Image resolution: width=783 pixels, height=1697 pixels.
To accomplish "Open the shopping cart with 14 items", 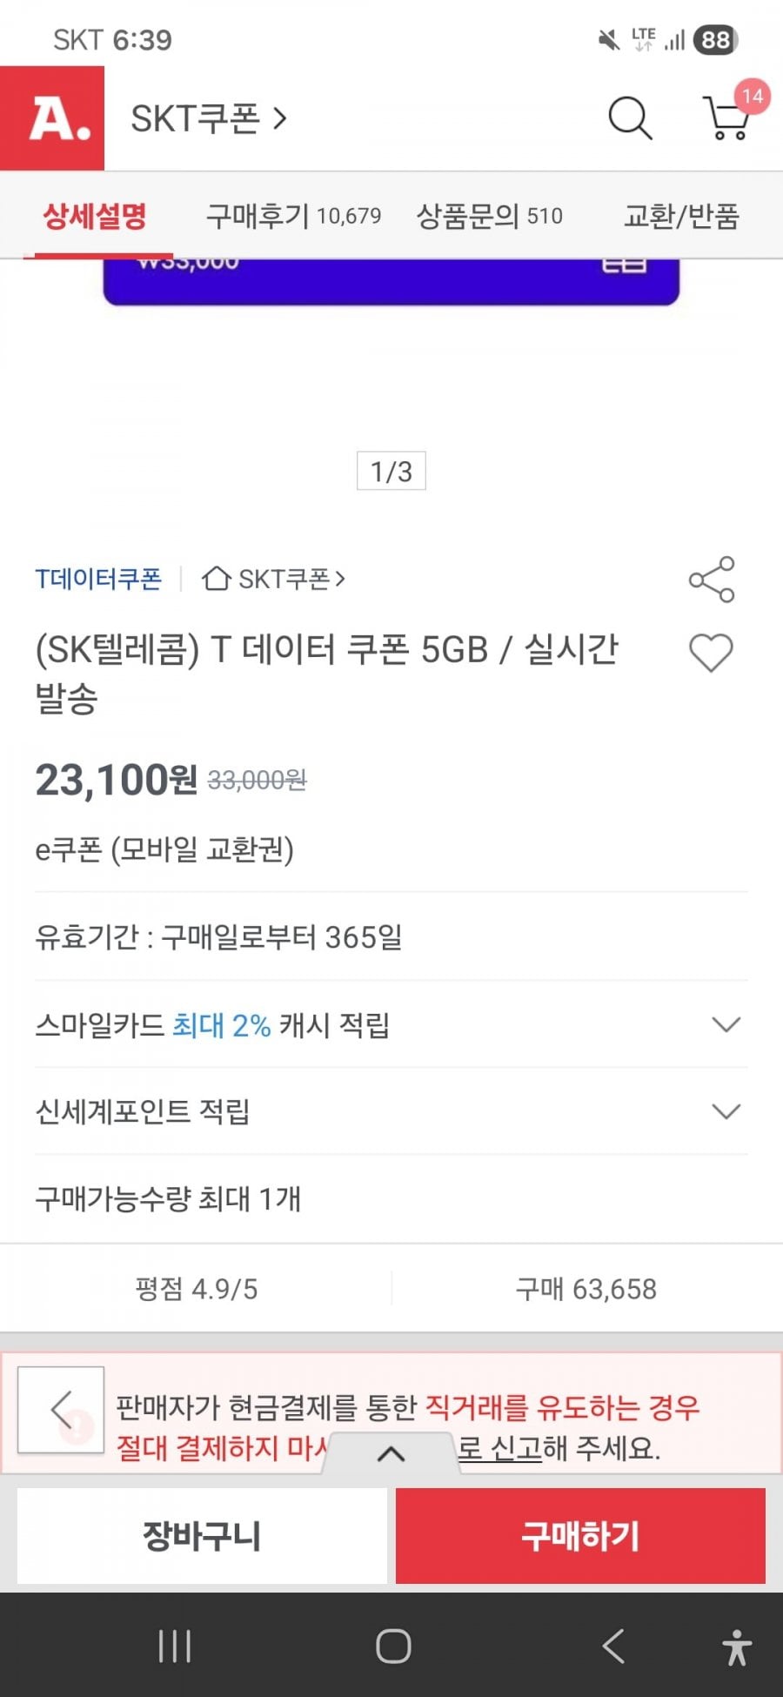I will 727,118.
